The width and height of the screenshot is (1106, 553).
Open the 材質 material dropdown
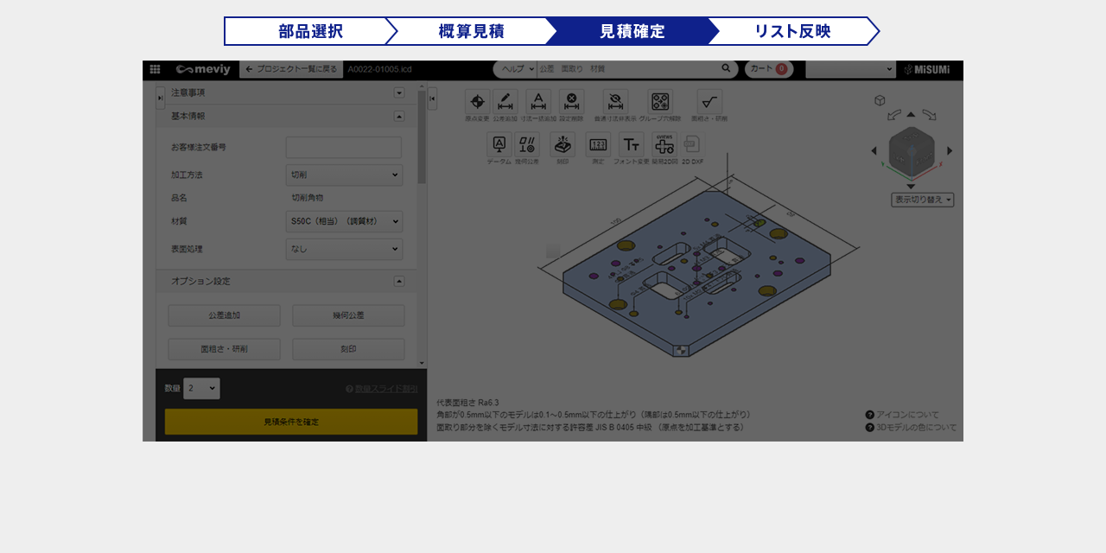[x=344, y=221]
